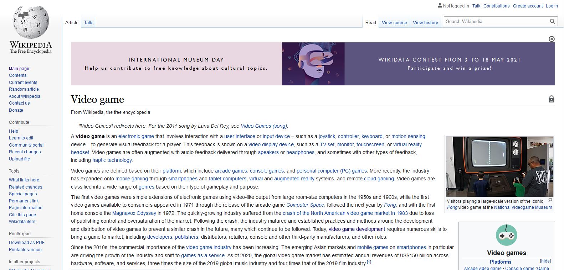The image size is (564, 270).
Task: Dismiss the banner with the close icon
Action: point(552,39)
